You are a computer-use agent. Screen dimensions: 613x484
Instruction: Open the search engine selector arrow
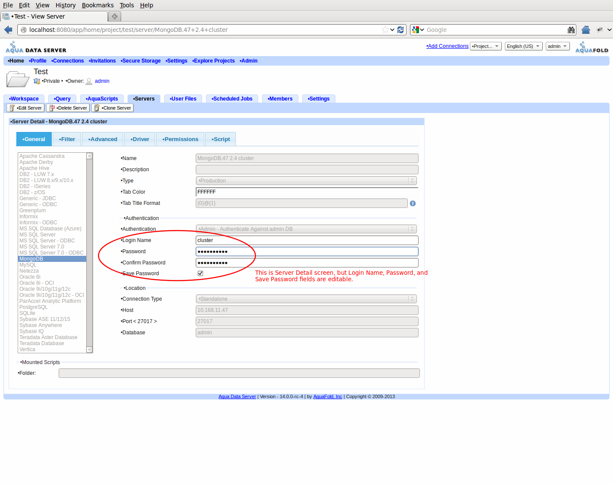(x=422, y=30)
